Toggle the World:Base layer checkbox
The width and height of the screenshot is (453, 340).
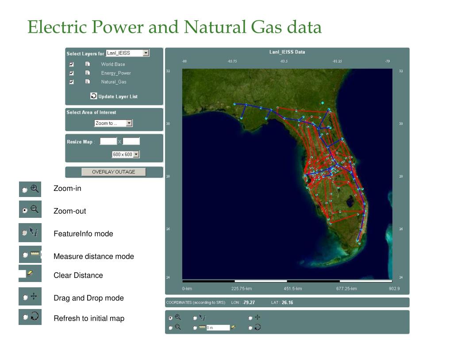(71, 64)
